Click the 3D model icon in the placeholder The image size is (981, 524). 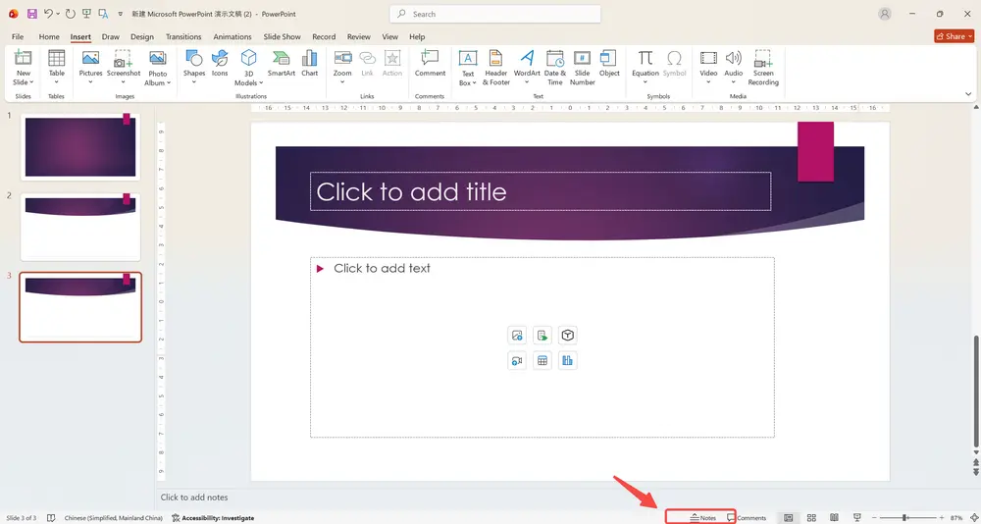(x=567, y=336)
